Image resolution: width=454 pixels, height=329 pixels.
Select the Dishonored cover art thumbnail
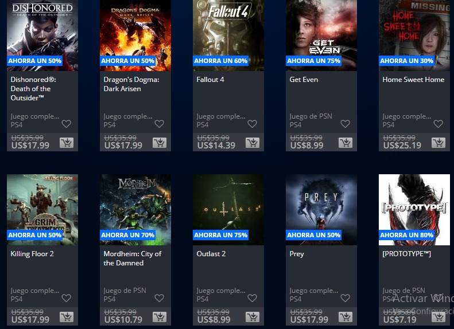pos(42,36)
